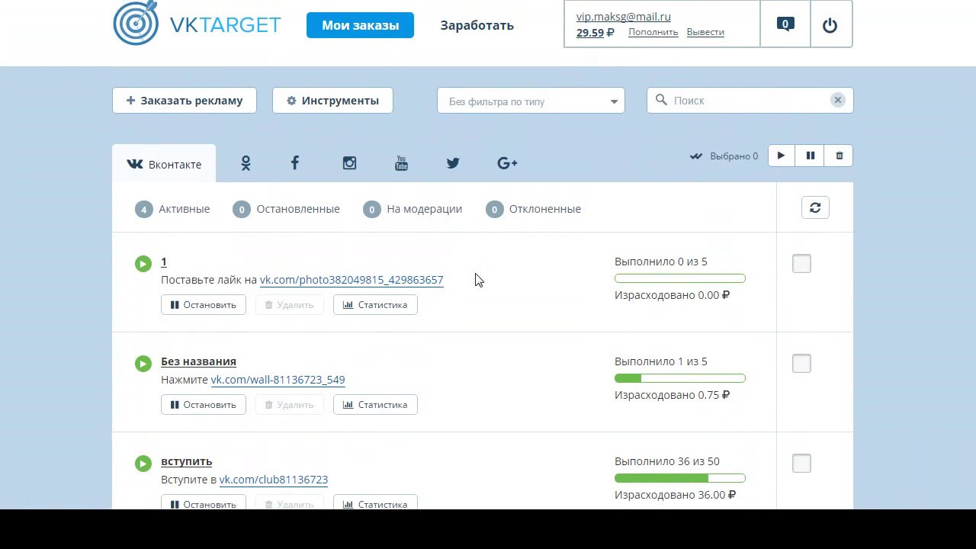The height and width of the screenshot is (549, 976).
Task: Open the vk.com/wall-81136723_549 link
Action: [278, 380]
